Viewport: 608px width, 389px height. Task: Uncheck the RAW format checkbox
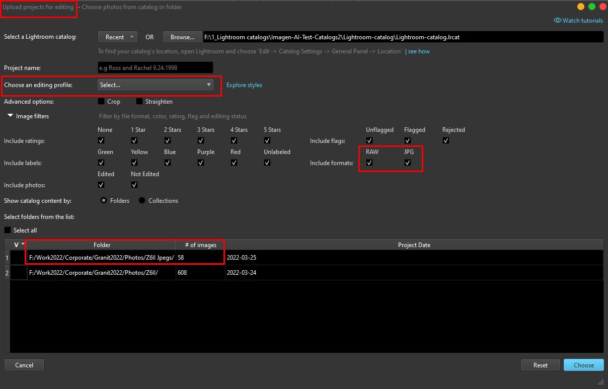[369, 163]
